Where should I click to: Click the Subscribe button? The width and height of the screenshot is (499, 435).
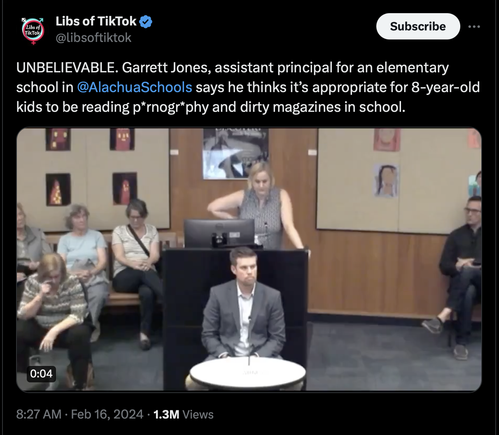click(x=418, y=26)
